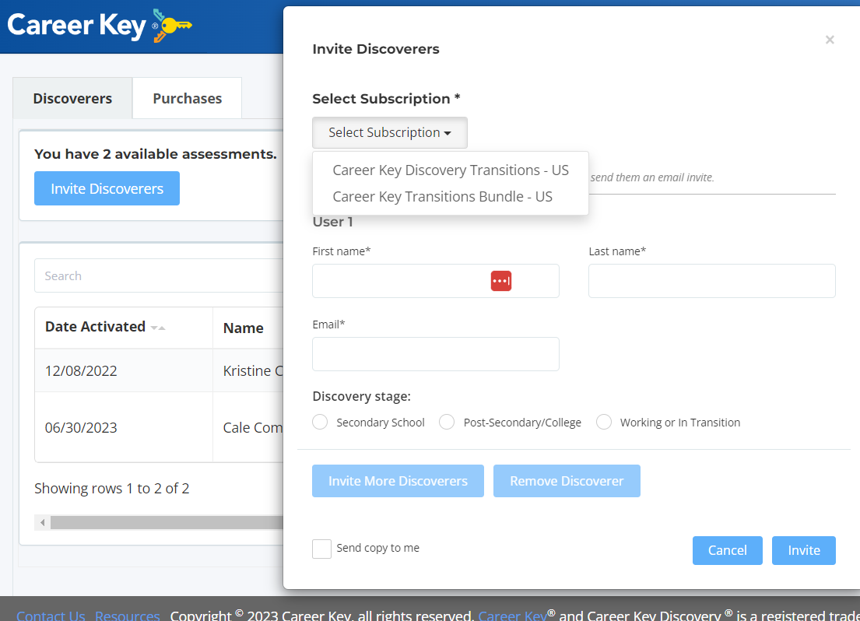Choose Career Key Transitions Bundle - US
Screen dimensions: 860x621
tap(442, 196)
